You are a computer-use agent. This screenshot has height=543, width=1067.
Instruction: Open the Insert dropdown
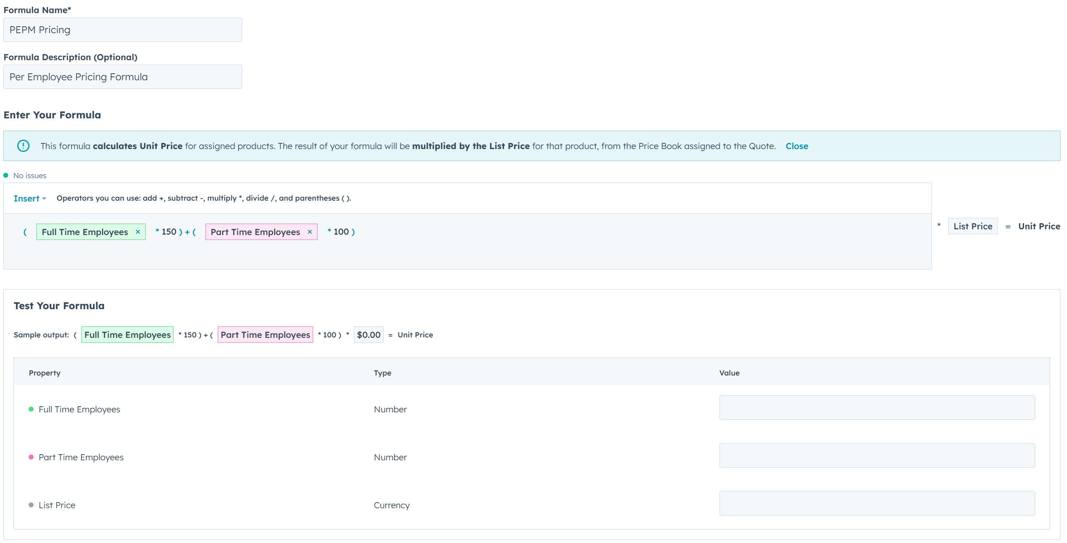(x=26, y=198)
